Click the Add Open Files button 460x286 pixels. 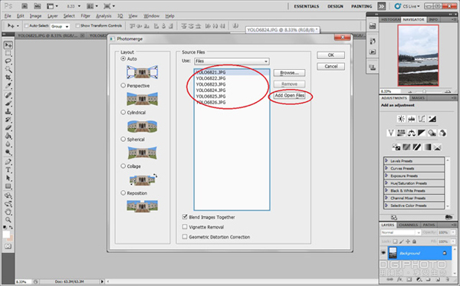coord(289,95)
